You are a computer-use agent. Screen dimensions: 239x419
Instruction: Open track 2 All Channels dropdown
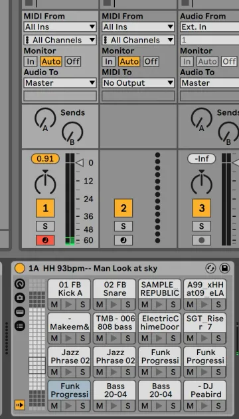pos(138,40)
